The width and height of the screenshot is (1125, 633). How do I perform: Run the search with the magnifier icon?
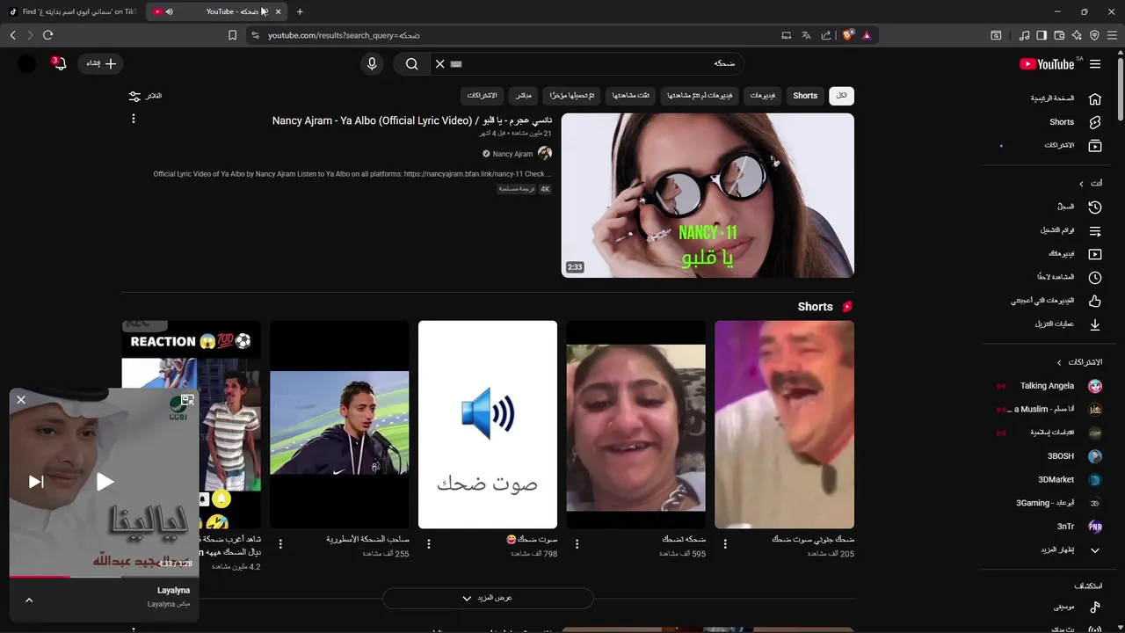click(412, 64)
